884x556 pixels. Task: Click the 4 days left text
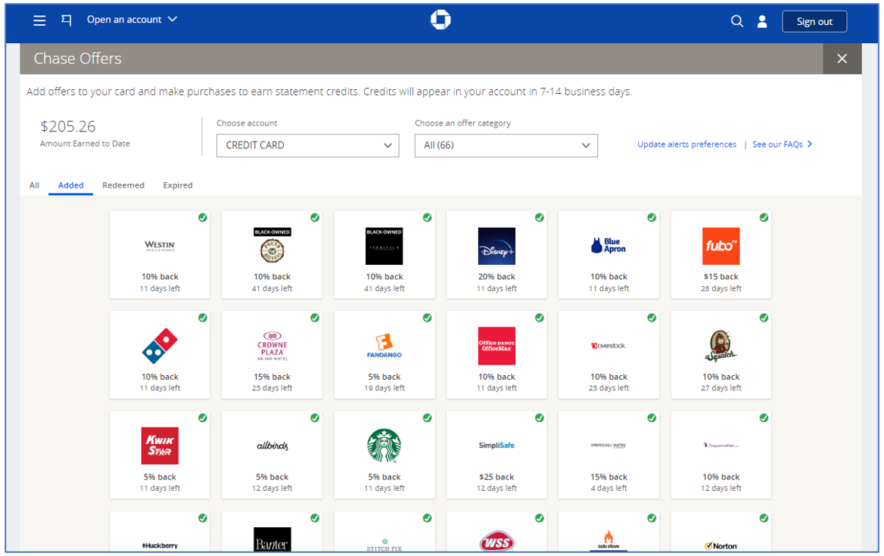tap(609, 489)
